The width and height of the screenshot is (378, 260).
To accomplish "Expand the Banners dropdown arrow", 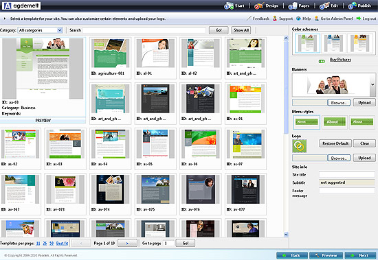I will click(373, 84).
